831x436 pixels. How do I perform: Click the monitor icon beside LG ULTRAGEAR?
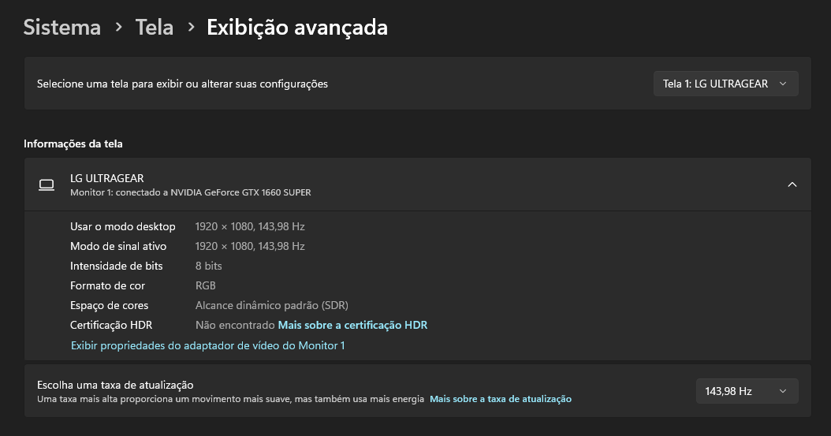(47, 185)
